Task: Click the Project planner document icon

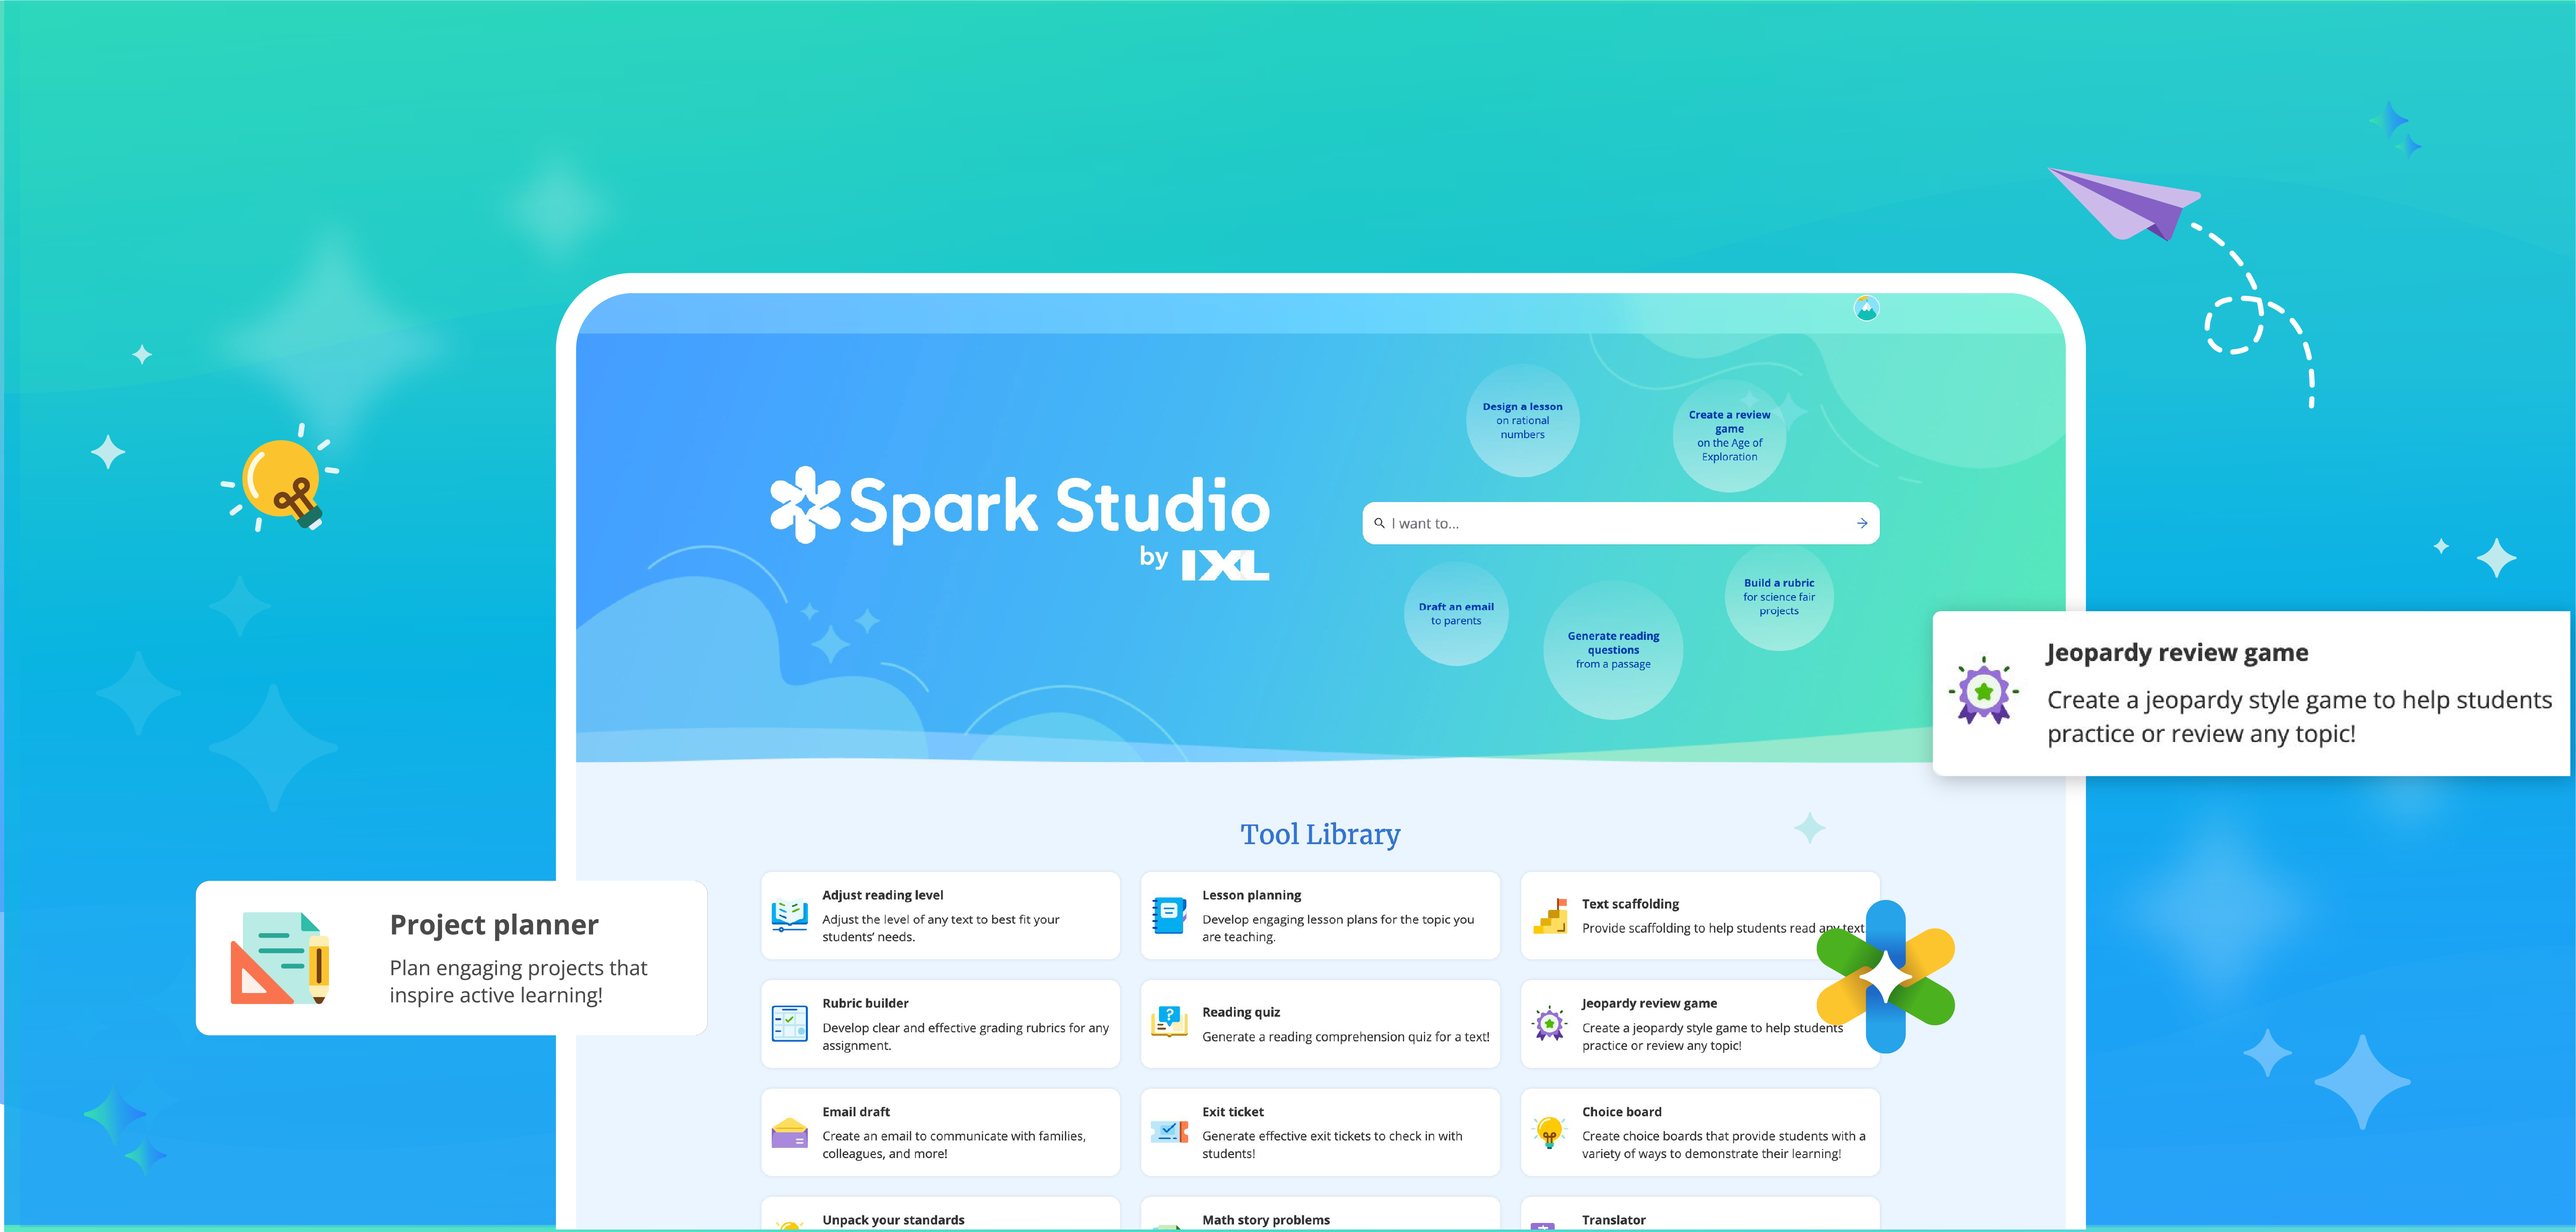Action: (281, 957)
